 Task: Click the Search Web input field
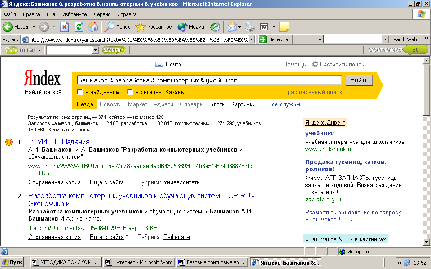[x=353, y=39]
